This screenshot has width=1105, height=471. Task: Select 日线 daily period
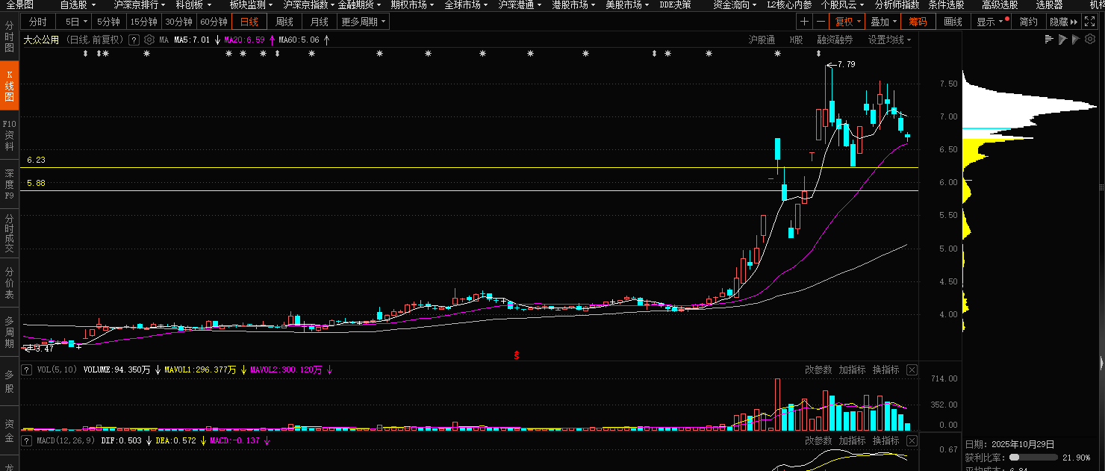pos(249,22)
